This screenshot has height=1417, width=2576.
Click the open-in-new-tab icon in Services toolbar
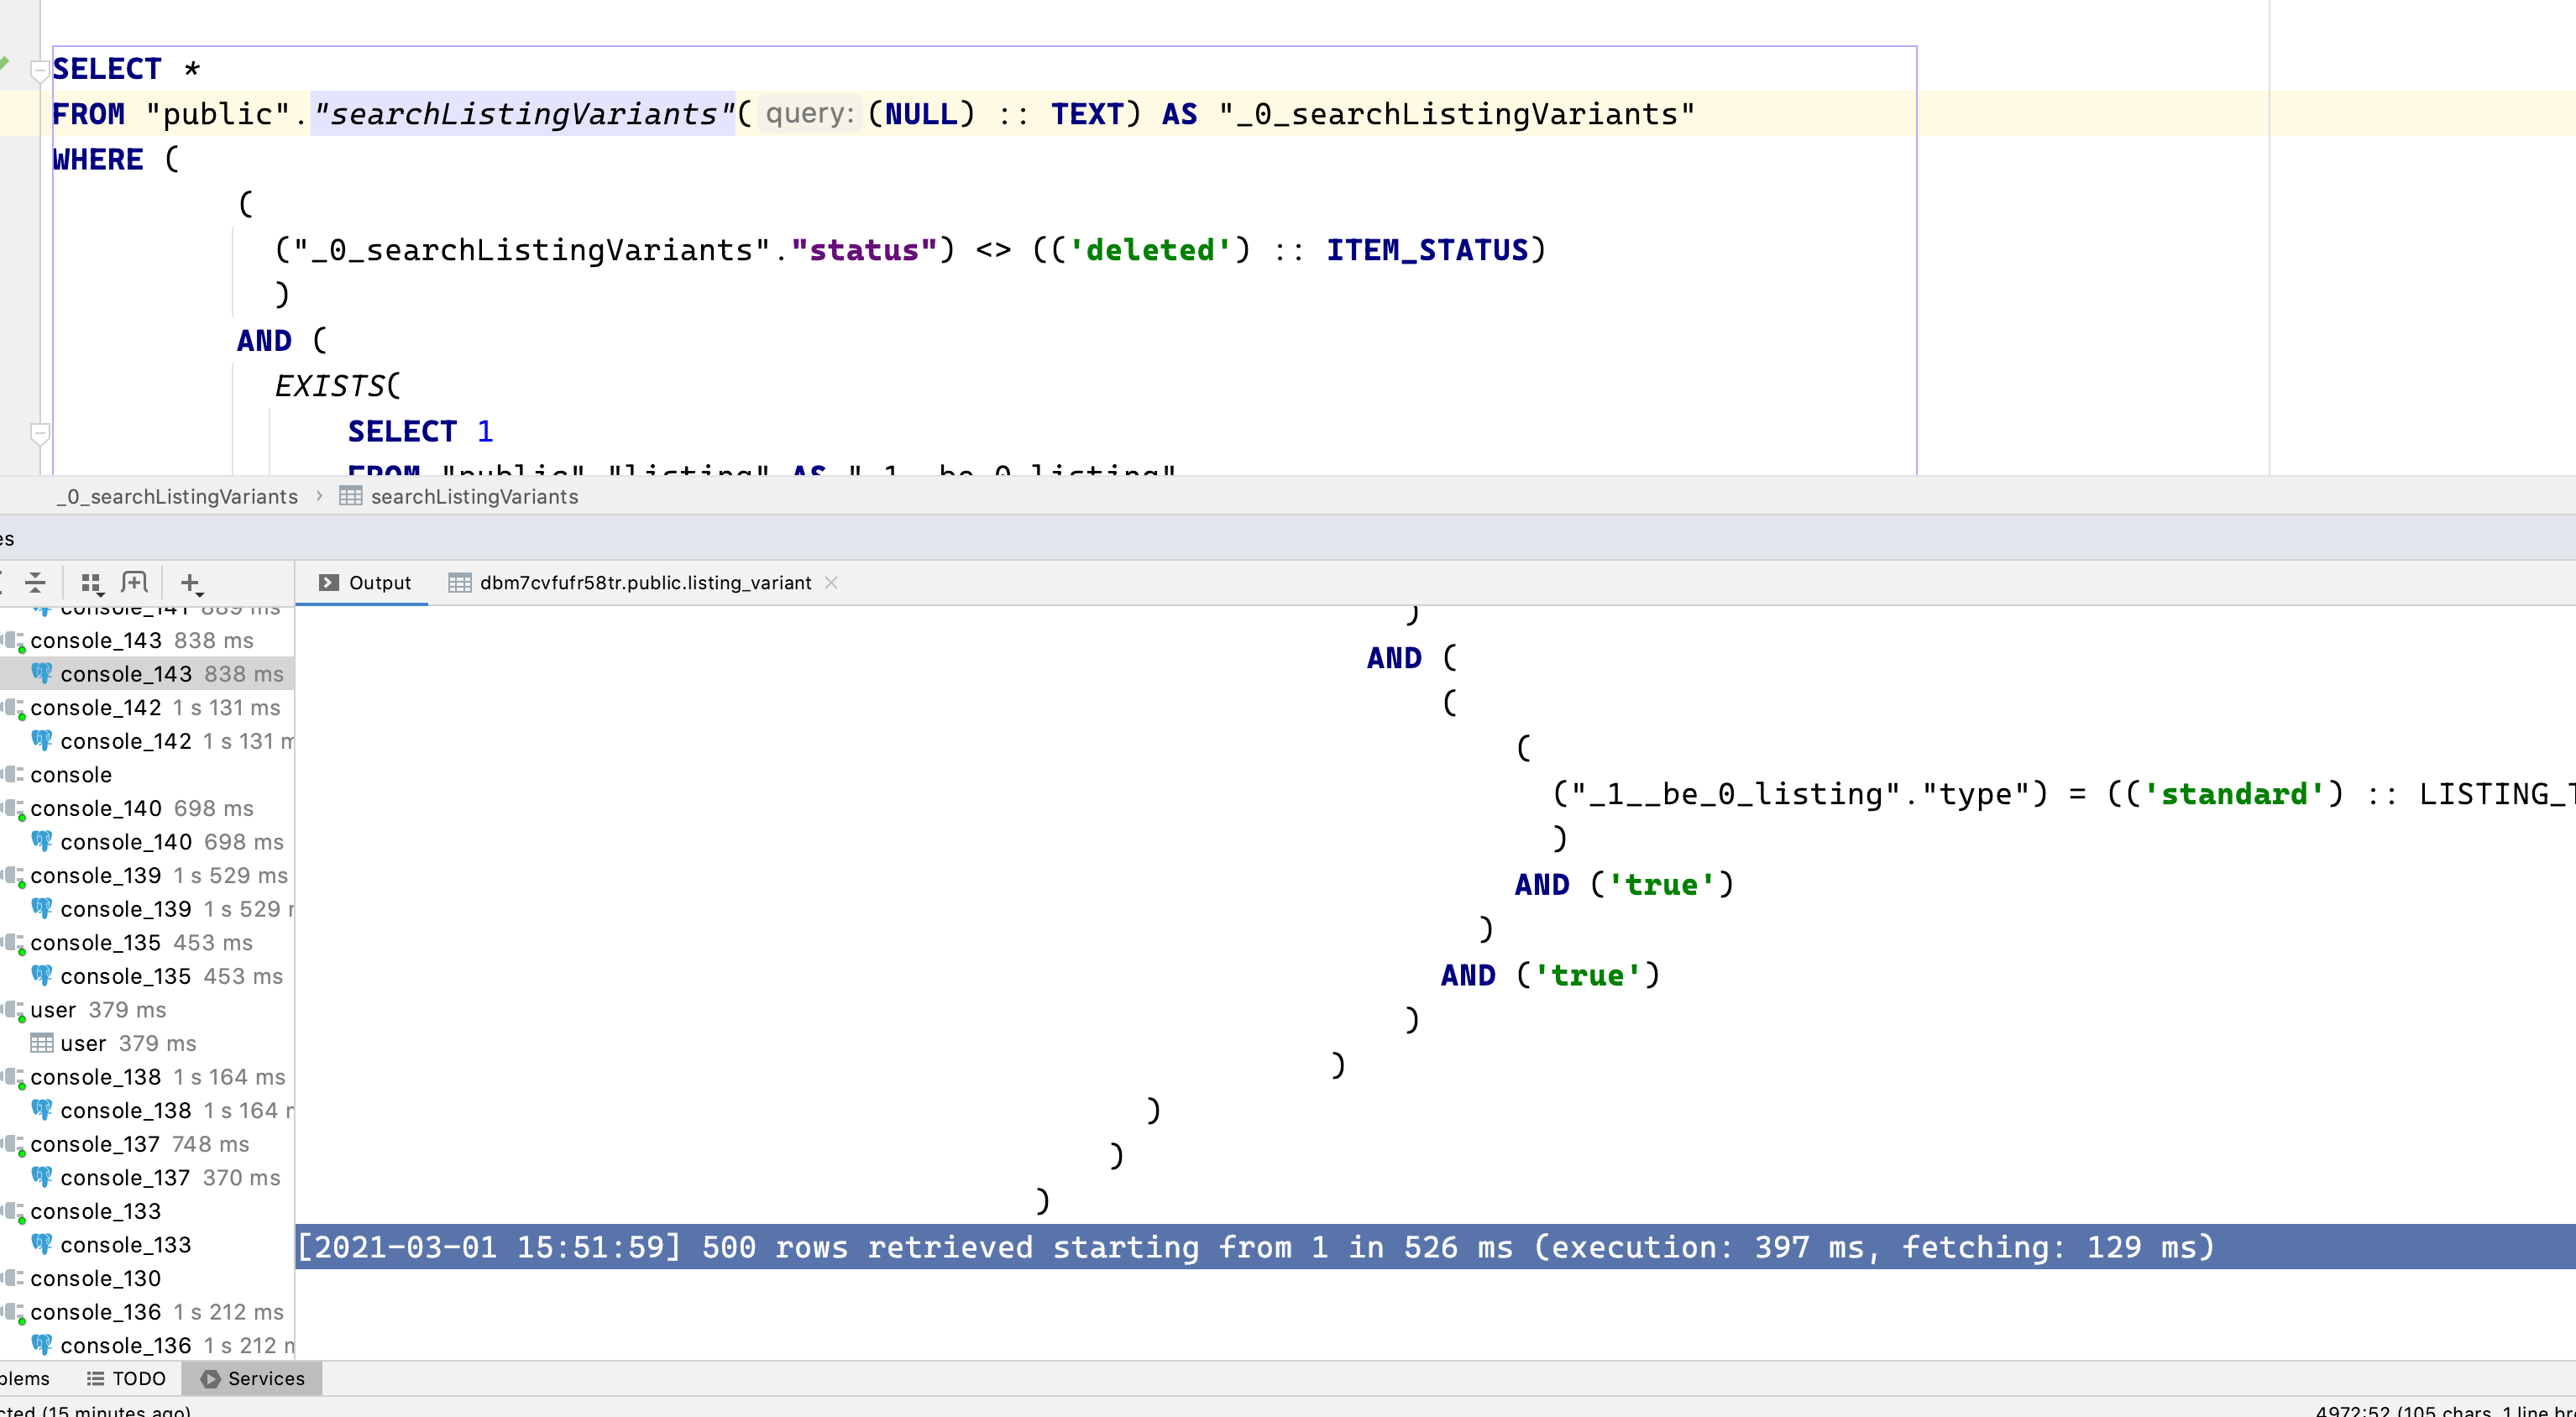pyautogui.click(x=134, y=582)
